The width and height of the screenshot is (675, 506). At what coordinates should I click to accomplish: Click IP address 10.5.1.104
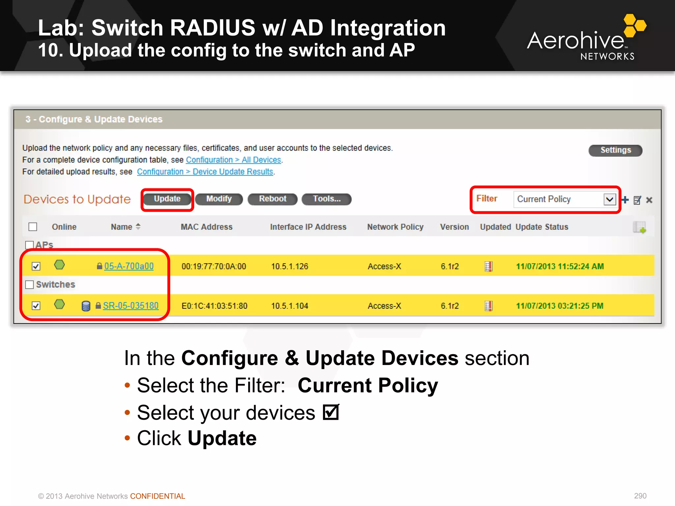click(x=290, y=306)
